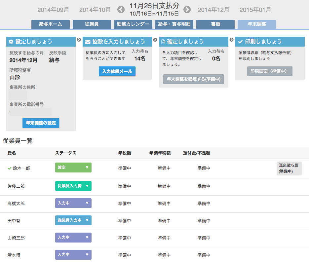Click the gear icon beside 設定しましょう
The width and height of the screenshot is (309, 262).
11,42
